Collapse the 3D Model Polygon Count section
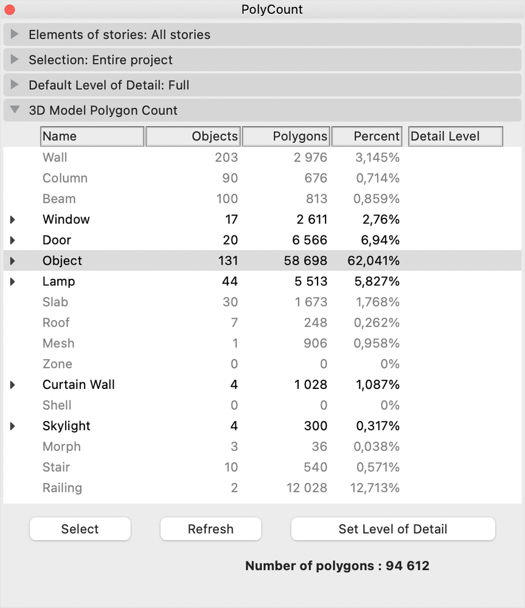This screenshot has width=525, height=608. pos(15,111)
